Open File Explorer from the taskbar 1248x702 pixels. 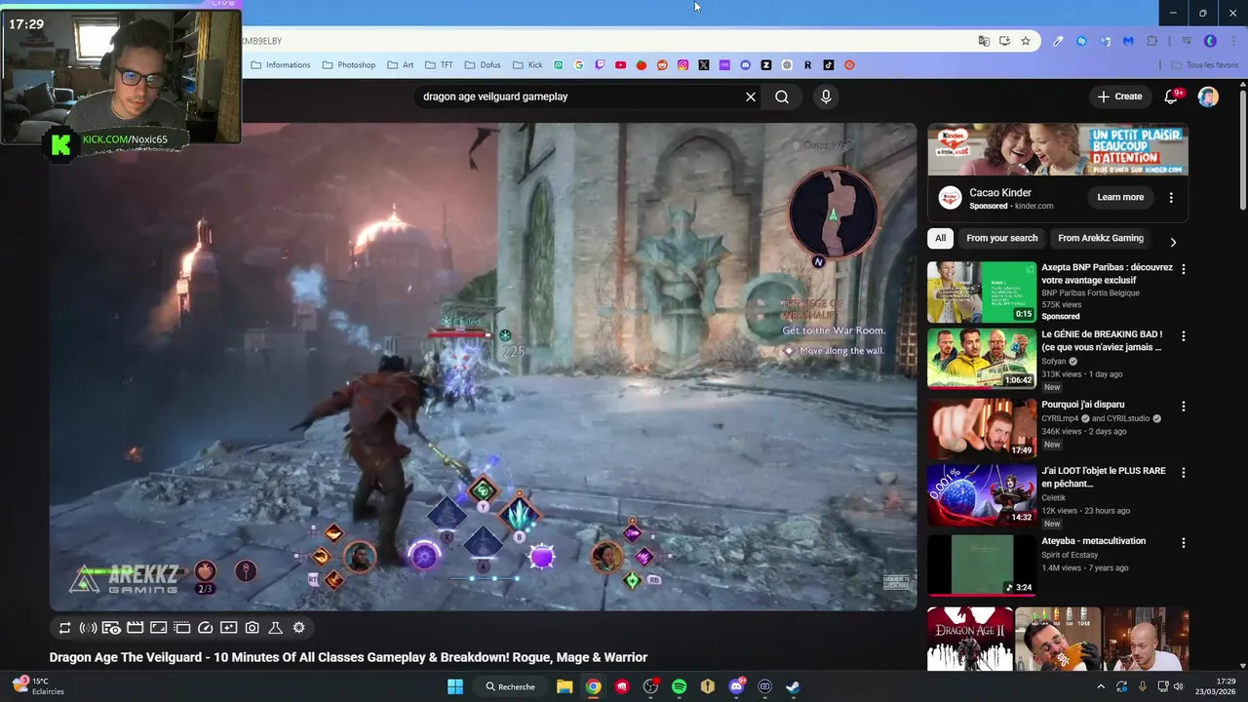click(x=565, y=686)
